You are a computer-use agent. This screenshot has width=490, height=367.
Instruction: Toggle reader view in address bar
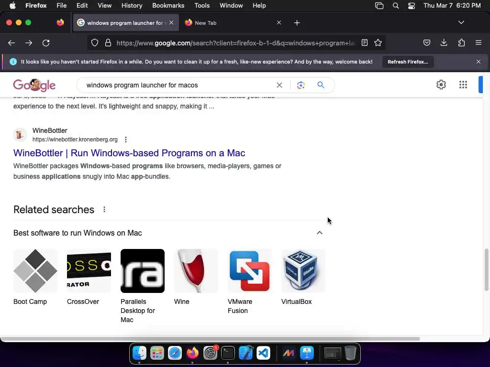[x=364, y=43]
